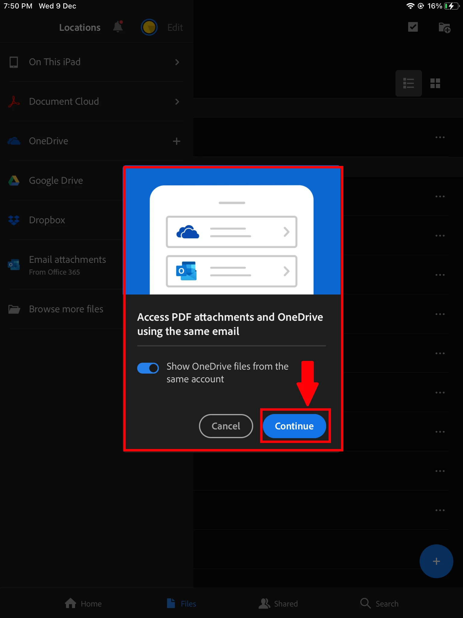
Task: Open more options dots for last file row
Action: pos(440,510)
